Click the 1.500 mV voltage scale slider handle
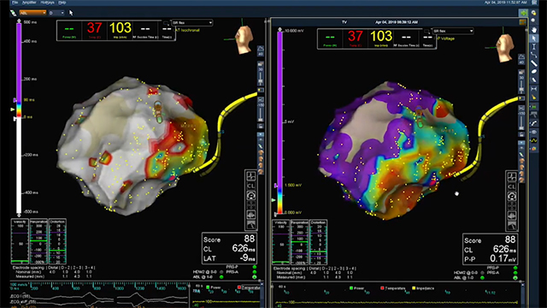The height and width of the screenshot is (308, 547). [276, 186]
